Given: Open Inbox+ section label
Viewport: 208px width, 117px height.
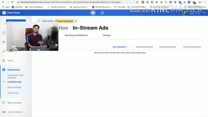Looking at the screenshot, I should pyautogui.click(x=10, y=60).
